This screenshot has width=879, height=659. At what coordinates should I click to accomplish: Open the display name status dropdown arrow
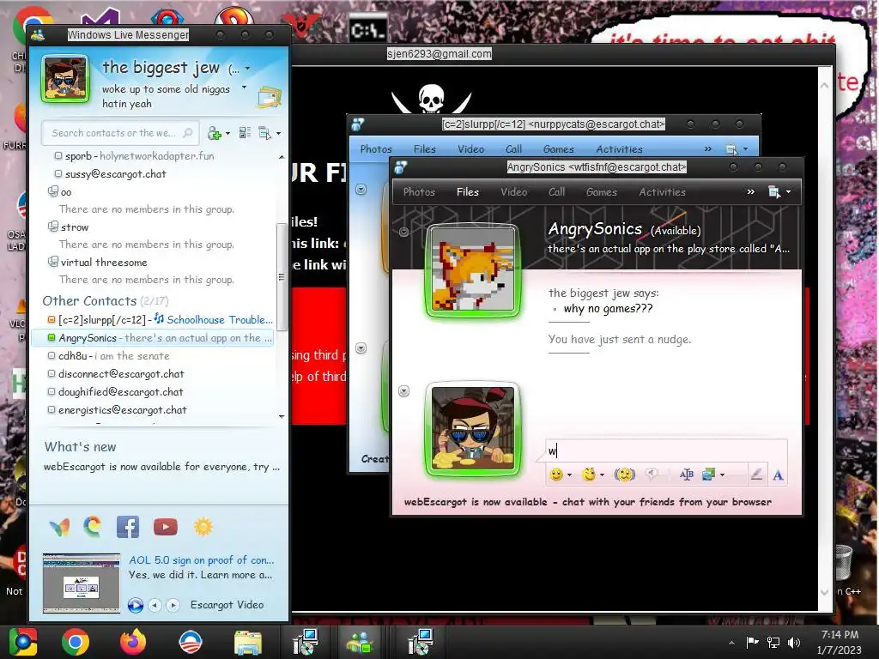248,69
